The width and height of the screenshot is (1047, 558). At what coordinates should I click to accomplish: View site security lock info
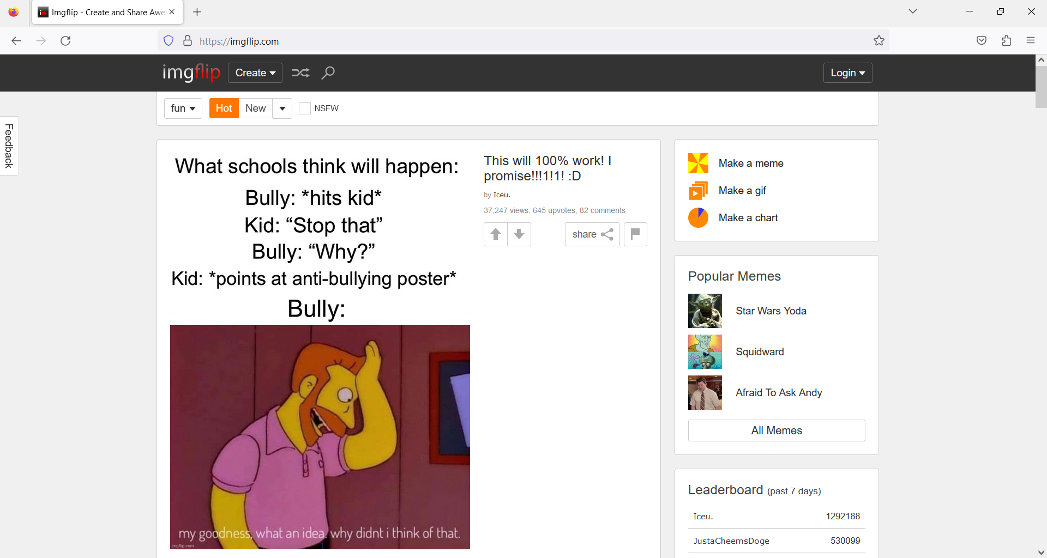pos(188,41)
